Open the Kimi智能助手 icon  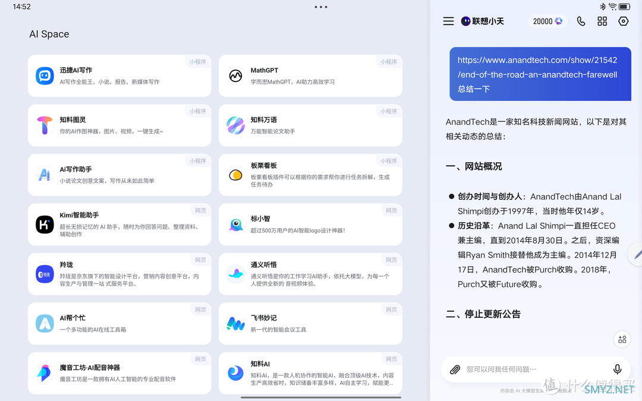(45, 225)
